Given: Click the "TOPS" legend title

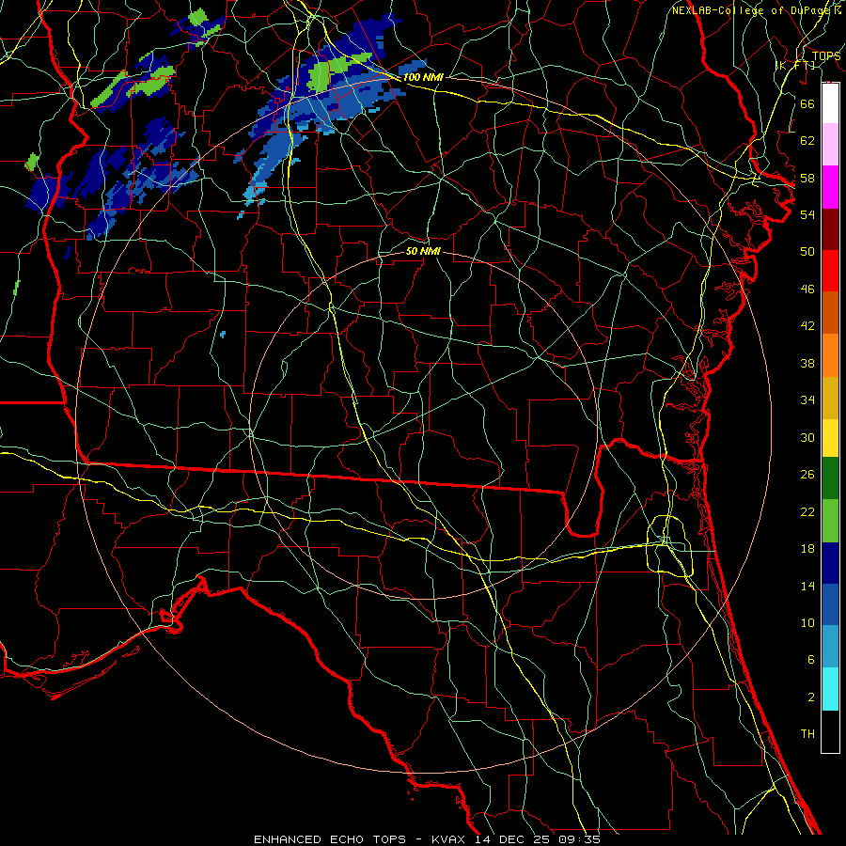Looking at the screenshot, I should 826,55.
